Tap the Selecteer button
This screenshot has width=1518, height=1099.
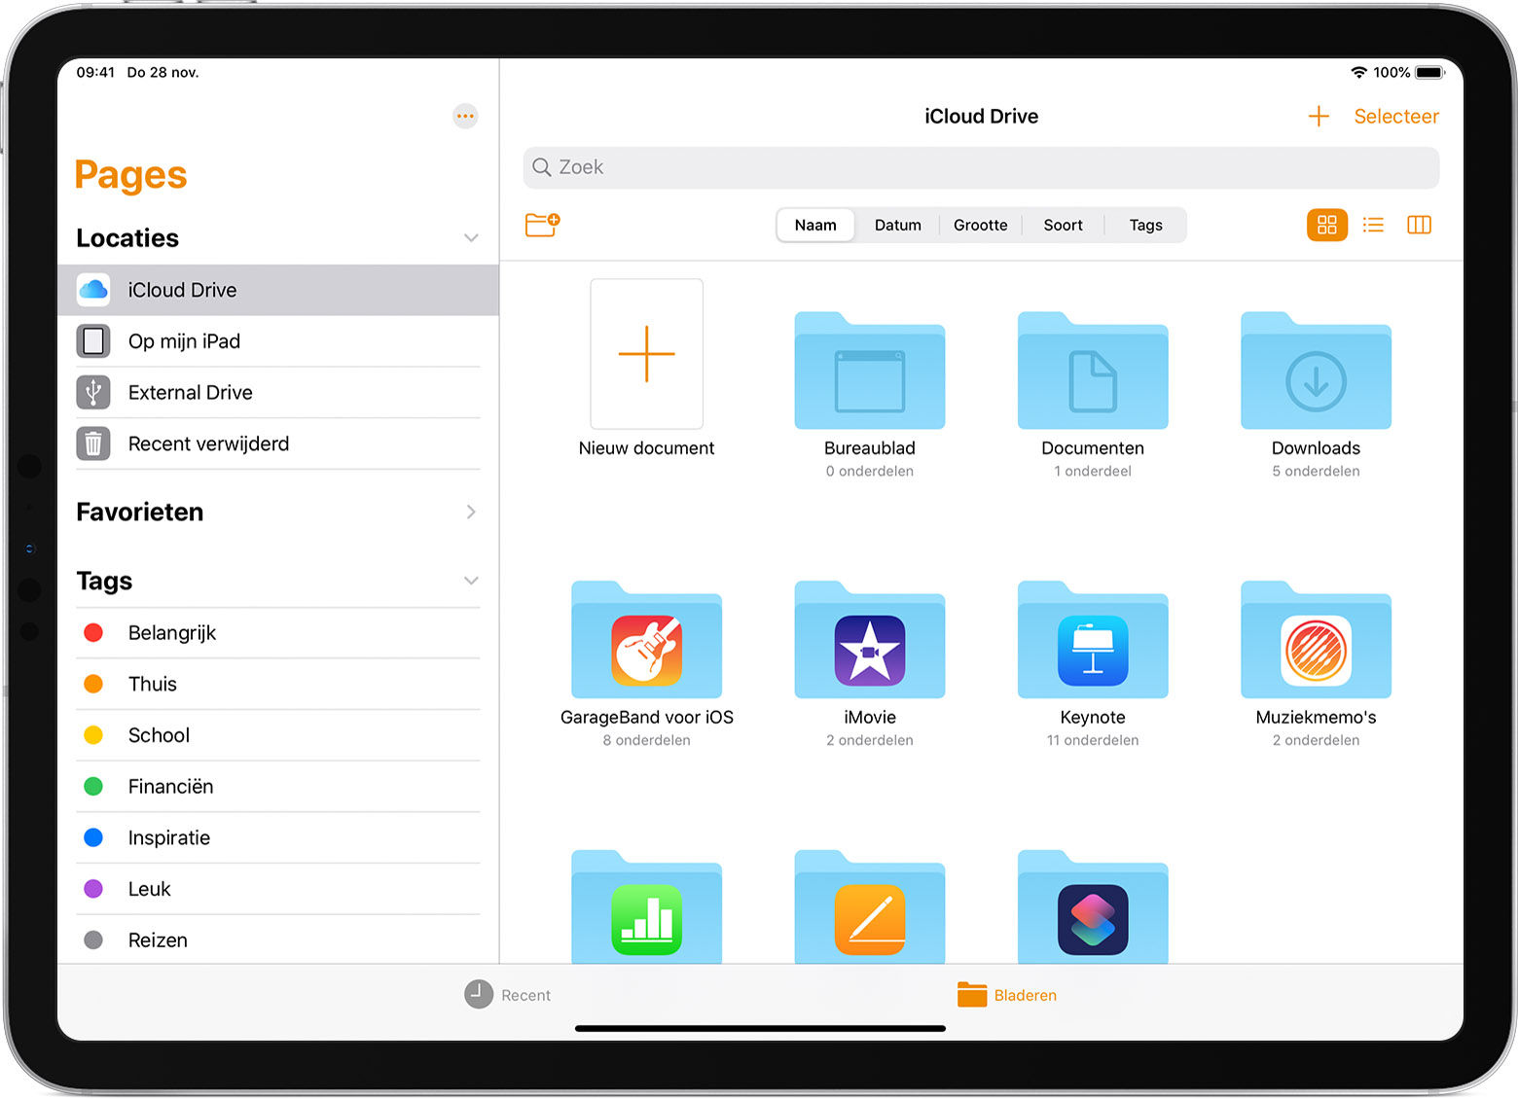point(1396,117)
